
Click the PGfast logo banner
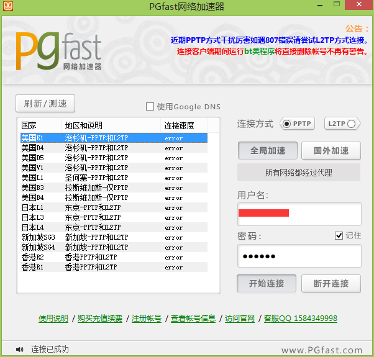coord(58,52)
